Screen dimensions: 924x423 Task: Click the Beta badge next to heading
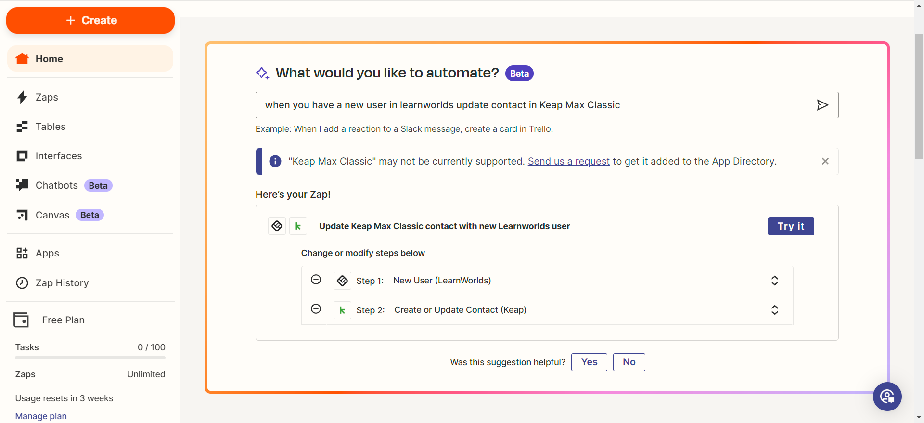tap(519, 73)
